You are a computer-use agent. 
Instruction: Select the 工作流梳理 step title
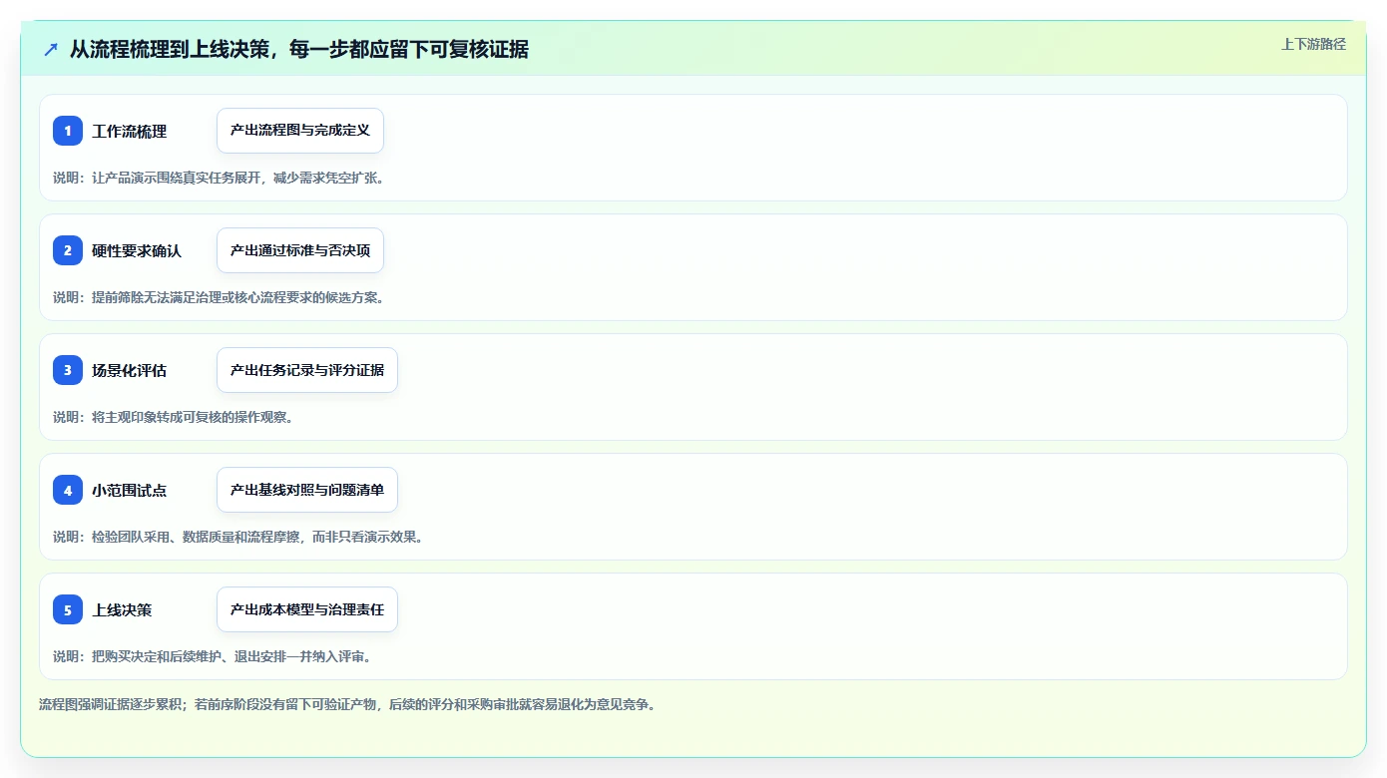[x=130, y=132]
